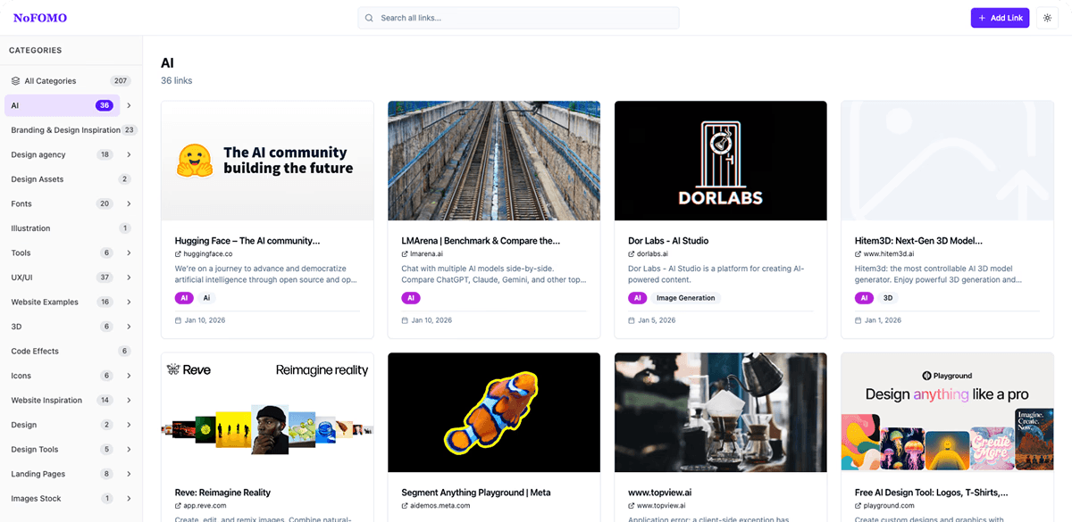The height and width of the screenshot is (522, 1072).
Task: Open the UX/UI category
Action: [62, 278]
